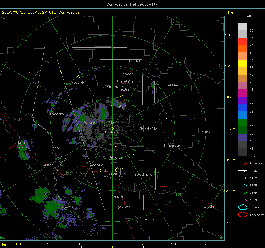Image resolution: width=265 pixels, height=248 pixels.
Task: Click the violet purple swatch above 36
Action: [x=243, y=100]
